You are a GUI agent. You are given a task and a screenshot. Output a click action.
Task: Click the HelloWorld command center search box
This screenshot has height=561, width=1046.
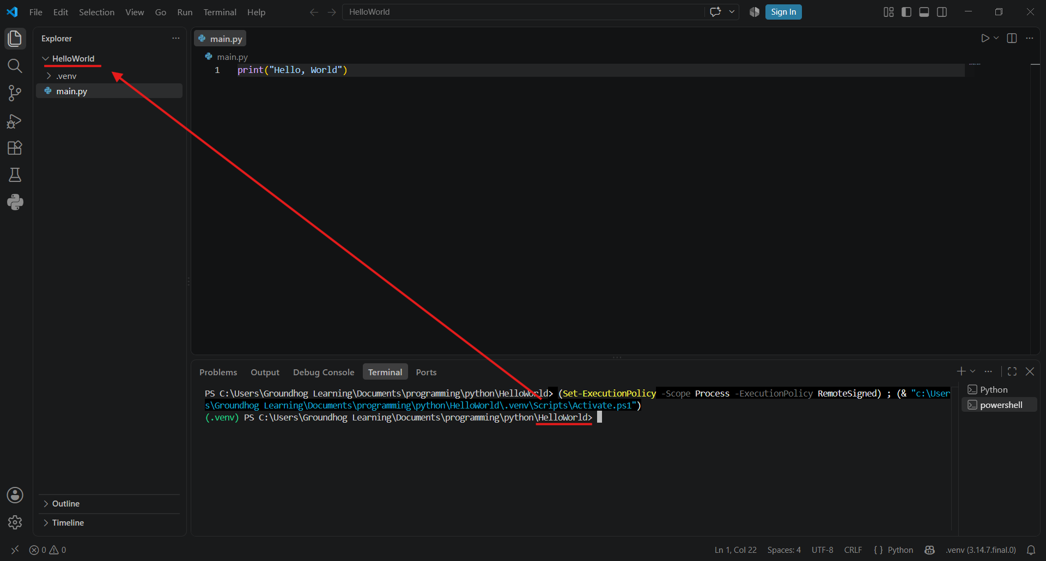click(523, 12)
